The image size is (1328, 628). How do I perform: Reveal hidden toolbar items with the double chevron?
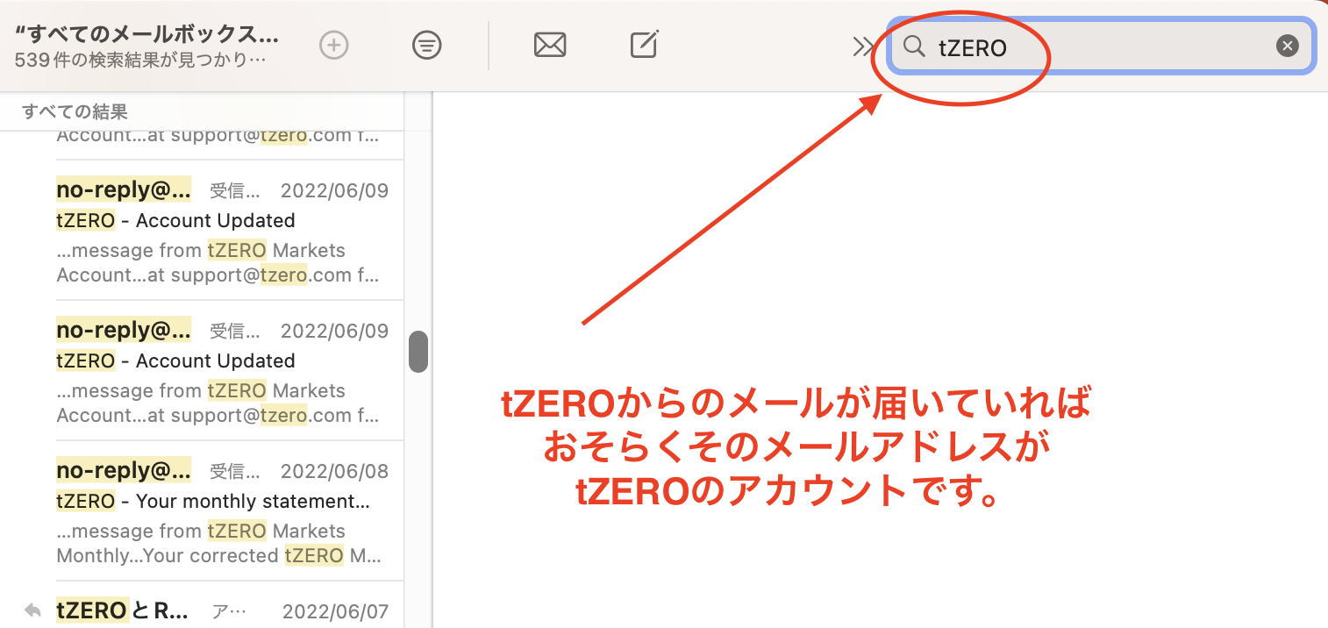tap(863, 46)
